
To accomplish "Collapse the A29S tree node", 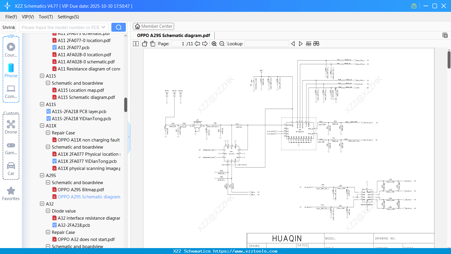I will click(x=42, y=175).
